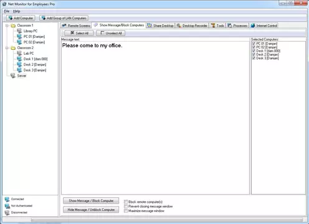This screenshot has width=309, height=224.
Task: Click the Share Desktop tab icon
Action: tap(150, 26)
